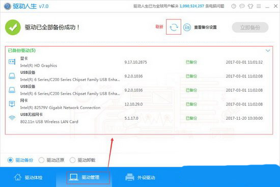Click the skin shirt icon
Screen dimensions: 280x187
click(250, 6)
